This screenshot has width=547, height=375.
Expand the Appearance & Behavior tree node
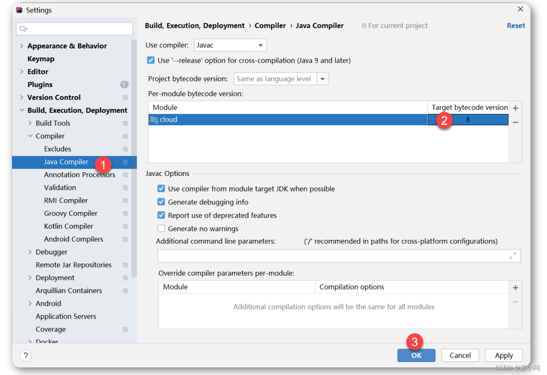pos(21,46)
